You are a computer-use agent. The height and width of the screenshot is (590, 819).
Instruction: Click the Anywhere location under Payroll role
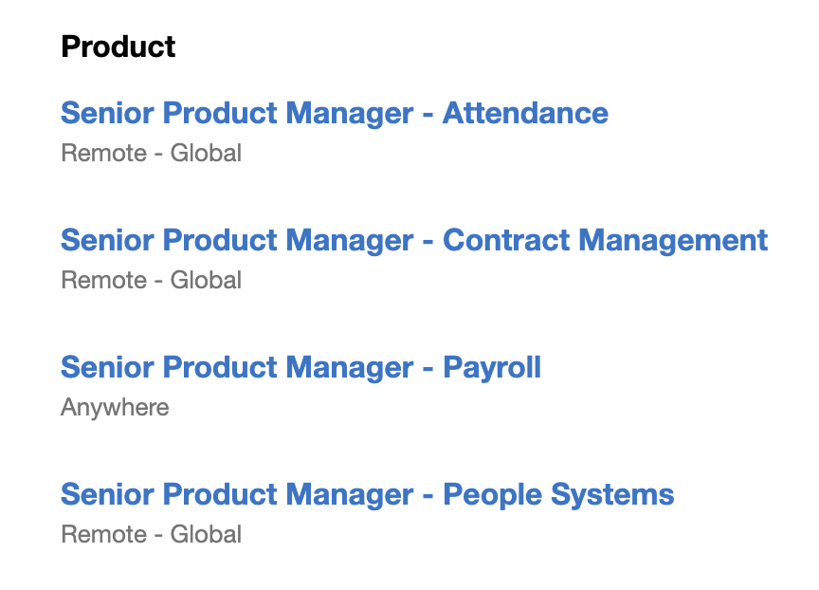(115, 408)
